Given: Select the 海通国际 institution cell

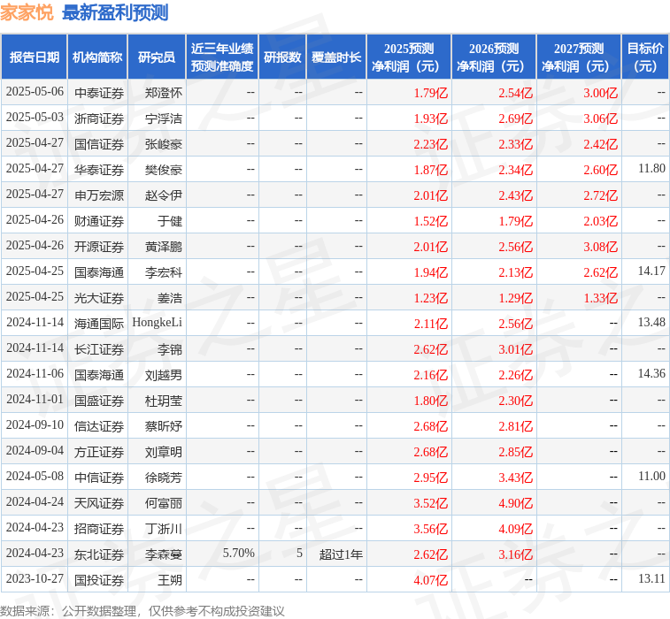Looking at the screenshot, I should [99, 323].
